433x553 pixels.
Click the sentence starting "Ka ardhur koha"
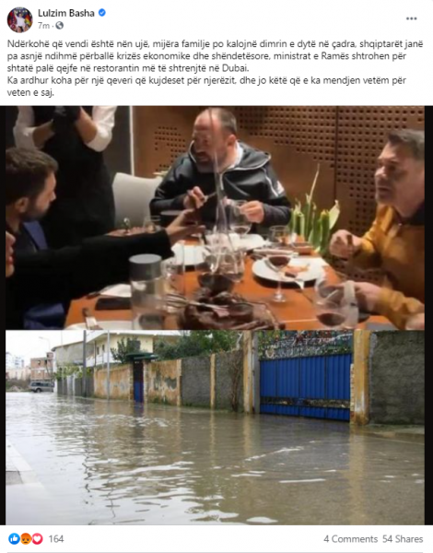tap(206, 87)
